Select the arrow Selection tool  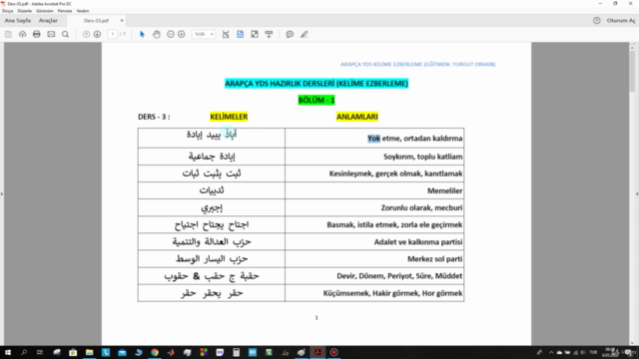(142, 34)
